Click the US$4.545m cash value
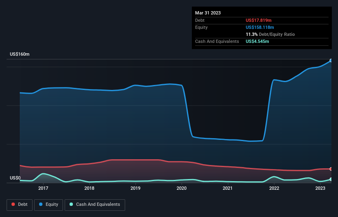Screen dimensions: 338x217 [x=257, y=41]
